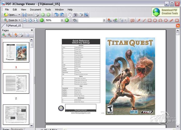Select page 2 thumbnail
This screenshot has width=181, height=130.
click(16, 83)
